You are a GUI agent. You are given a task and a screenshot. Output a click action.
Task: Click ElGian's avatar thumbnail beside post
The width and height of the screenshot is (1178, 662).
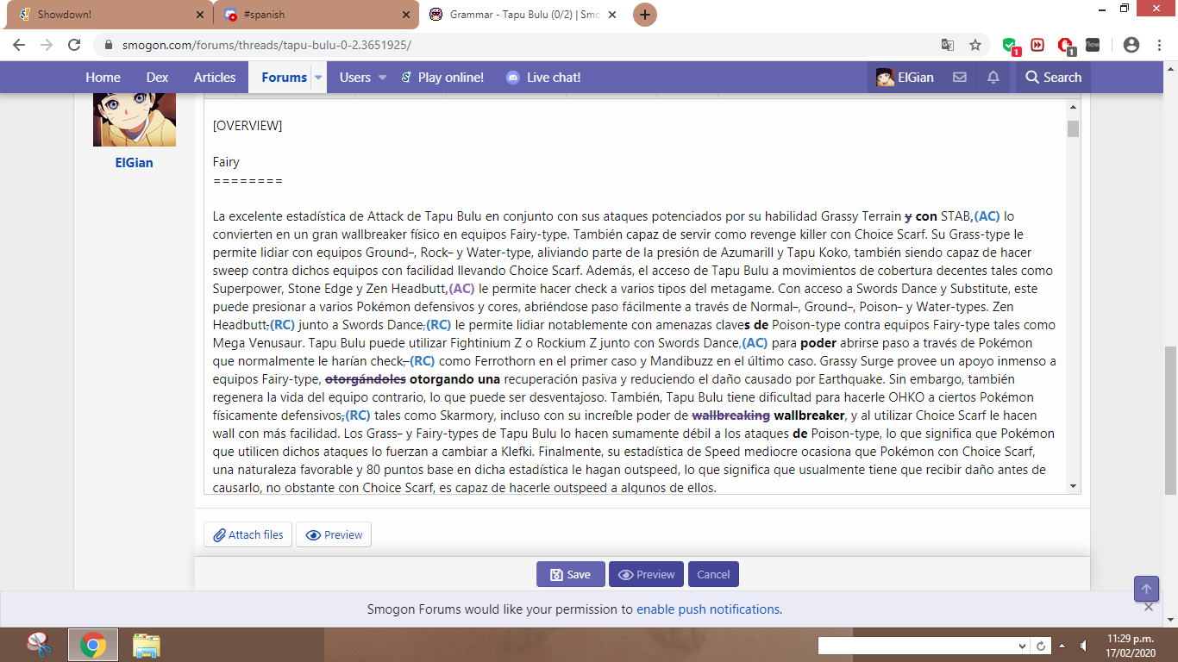pos(135,120)
